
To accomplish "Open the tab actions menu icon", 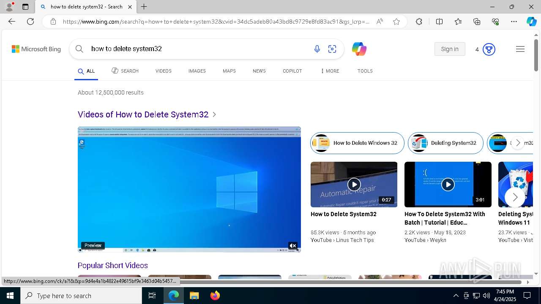I will (x=25, y=7).
